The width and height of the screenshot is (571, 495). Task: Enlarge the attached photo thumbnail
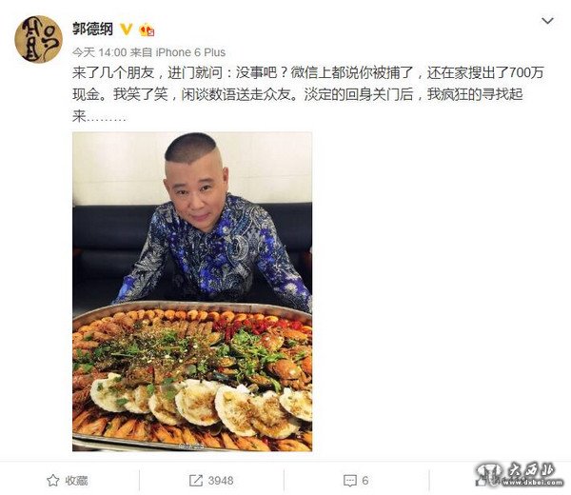tap(192, 291)
